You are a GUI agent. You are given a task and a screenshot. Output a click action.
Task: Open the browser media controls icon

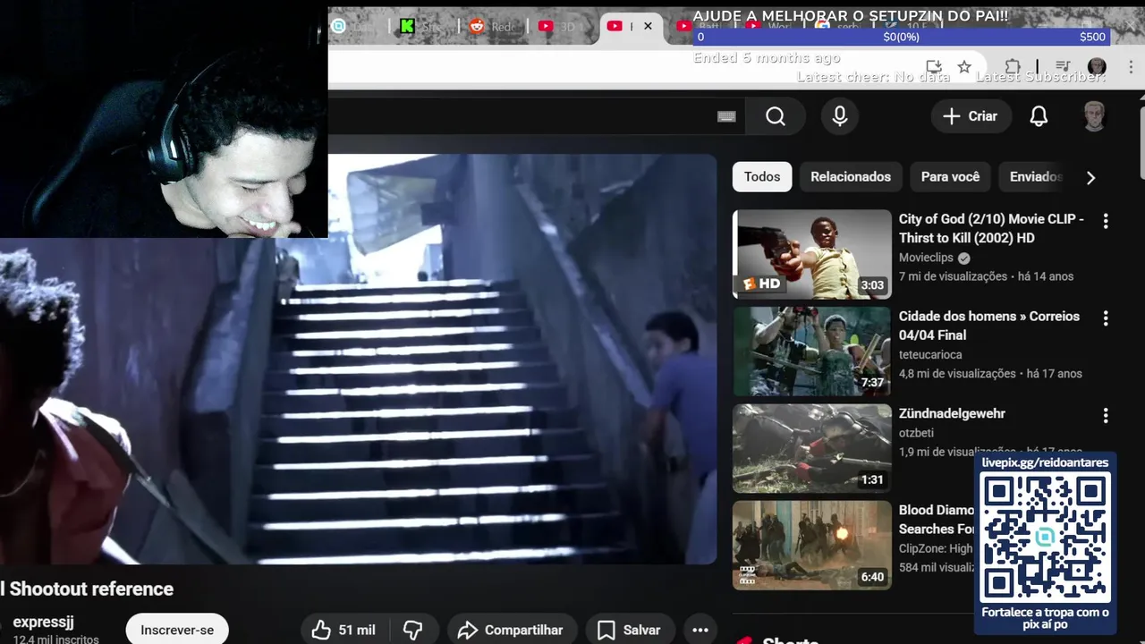[1063, 67]
